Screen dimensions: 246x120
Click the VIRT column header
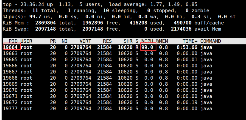pyautogui.click(x=85, y=41)
